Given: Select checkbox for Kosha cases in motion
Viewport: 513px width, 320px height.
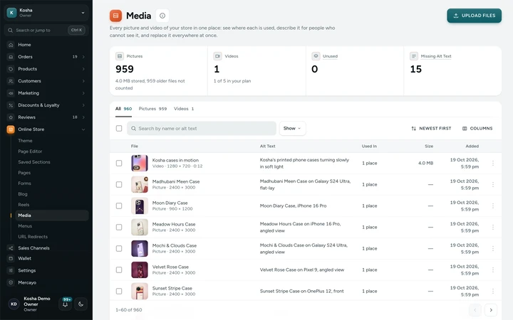Looking at the screenshot, I should click(119, 163).
